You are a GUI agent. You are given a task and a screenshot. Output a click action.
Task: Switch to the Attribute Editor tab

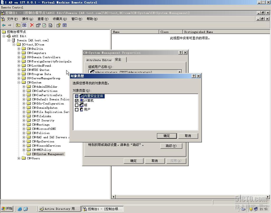tap(99, 60)
